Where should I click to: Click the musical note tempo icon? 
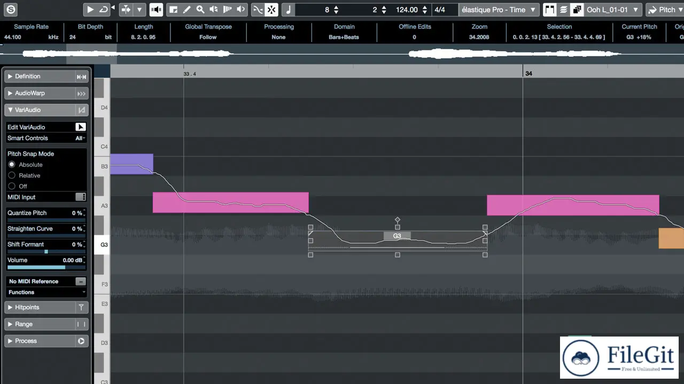[288, 9]
